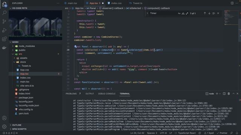Select the TERMINAL panel tab
The height and width of the screenshot is (135, 241).
coord(125,94)
